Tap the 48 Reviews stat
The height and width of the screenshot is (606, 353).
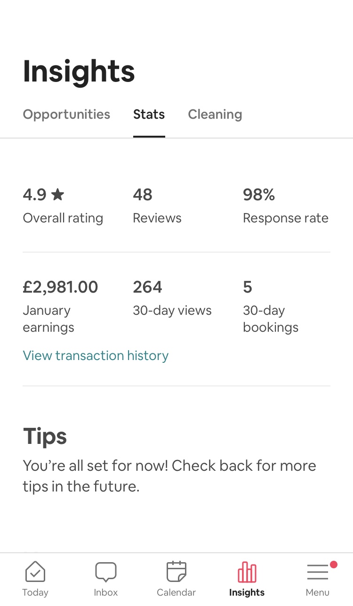(x=157, y=206)
